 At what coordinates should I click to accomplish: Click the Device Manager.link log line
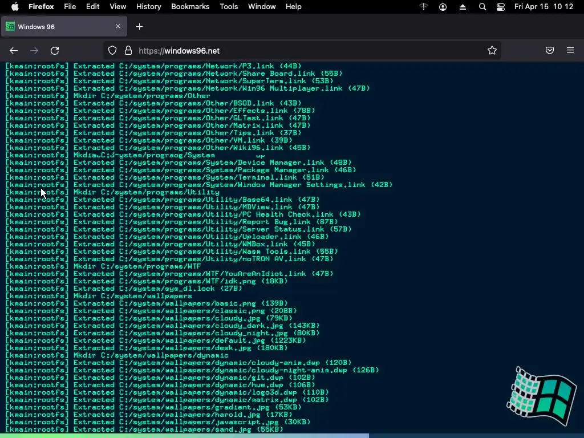[x=179, y=163]
